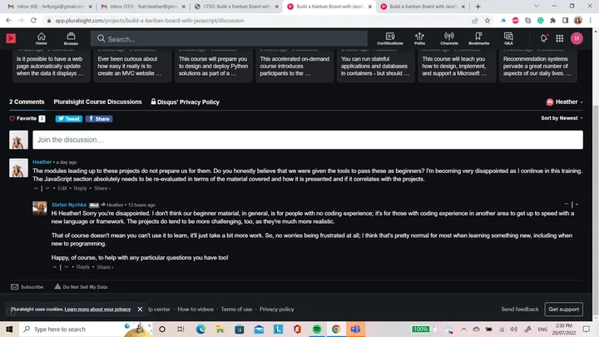
Task: Subscribe to the Disqus thread
Action: [x=27, y=287]
